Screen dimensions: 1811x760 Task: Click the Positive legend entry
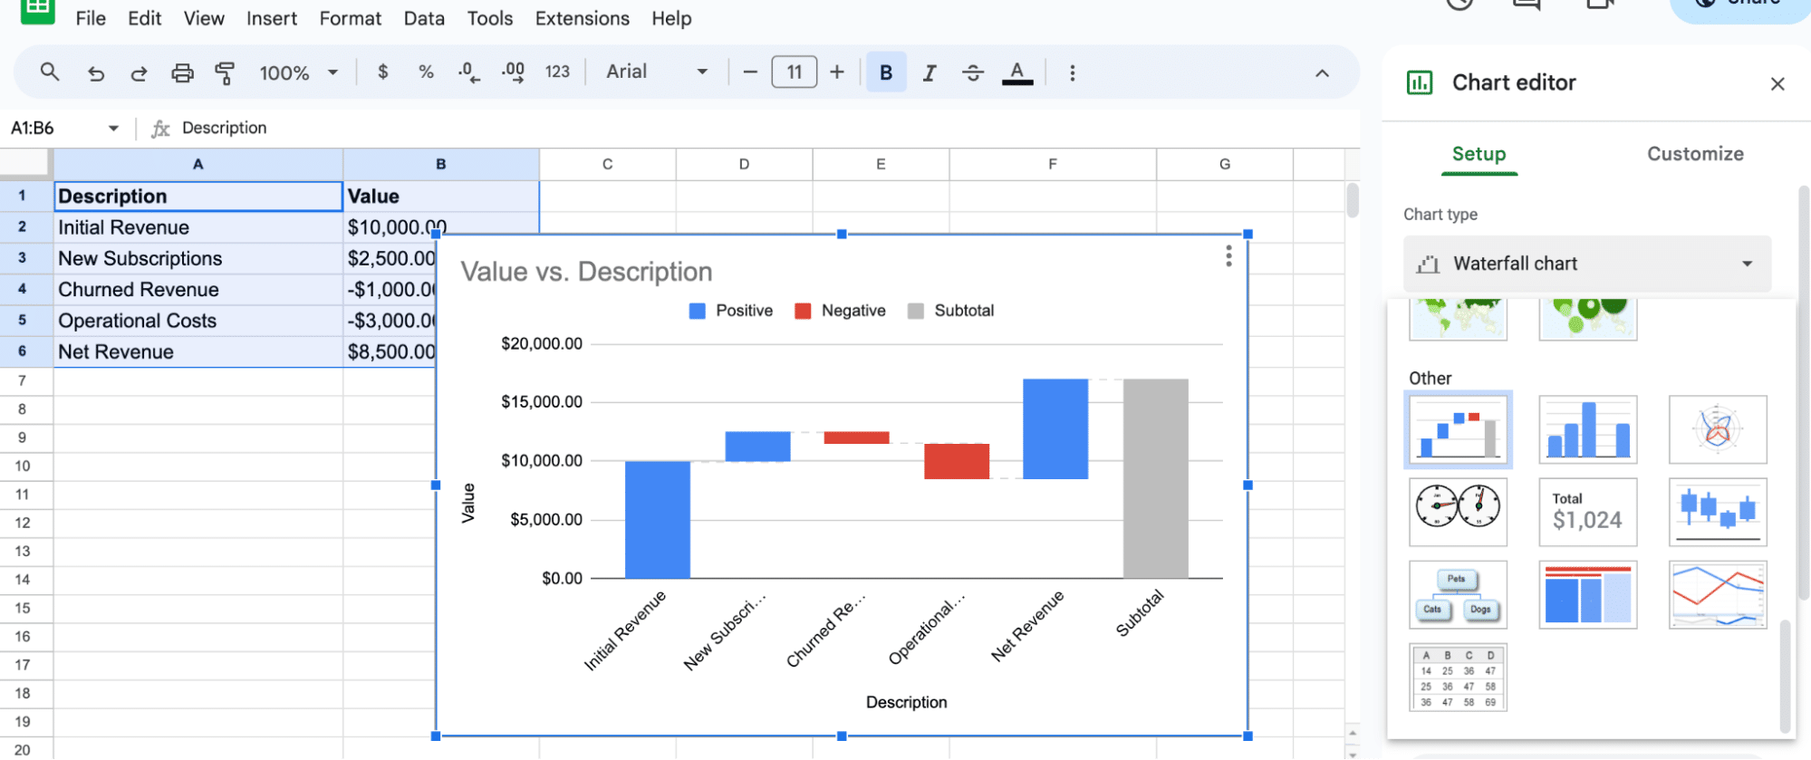click(x=731, y=311)
